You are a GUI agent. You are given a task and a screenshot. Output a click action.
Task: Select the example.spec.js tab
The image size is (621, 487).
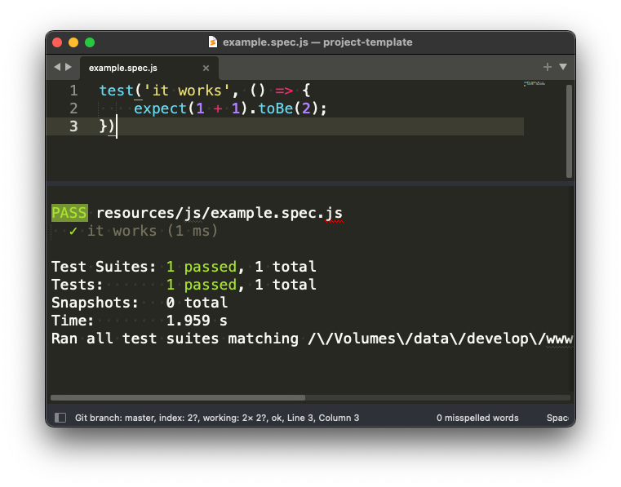(x=149, y=68)
